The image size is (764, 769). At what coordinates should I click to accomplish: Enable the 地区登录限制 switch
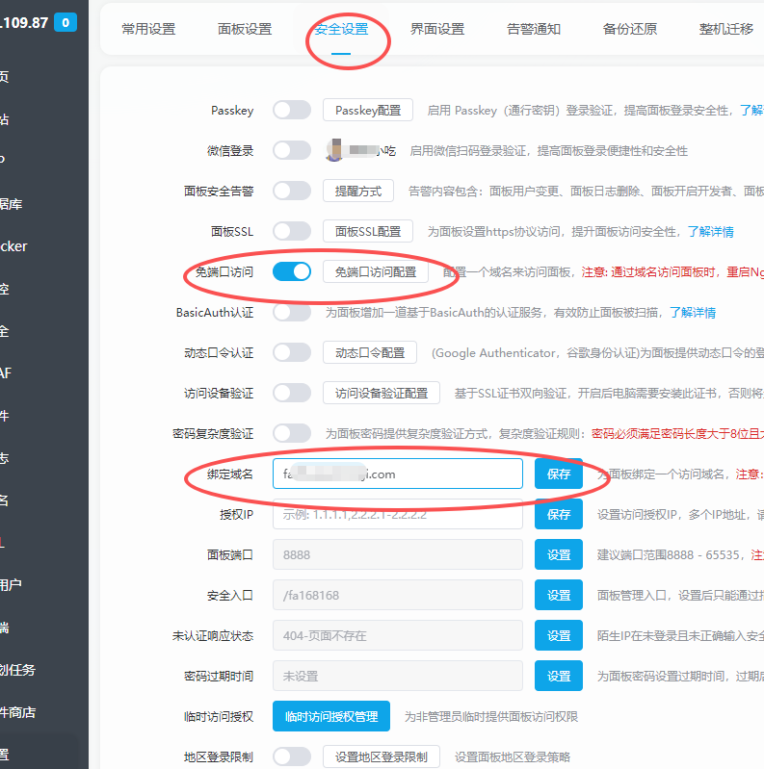[292, 756]
